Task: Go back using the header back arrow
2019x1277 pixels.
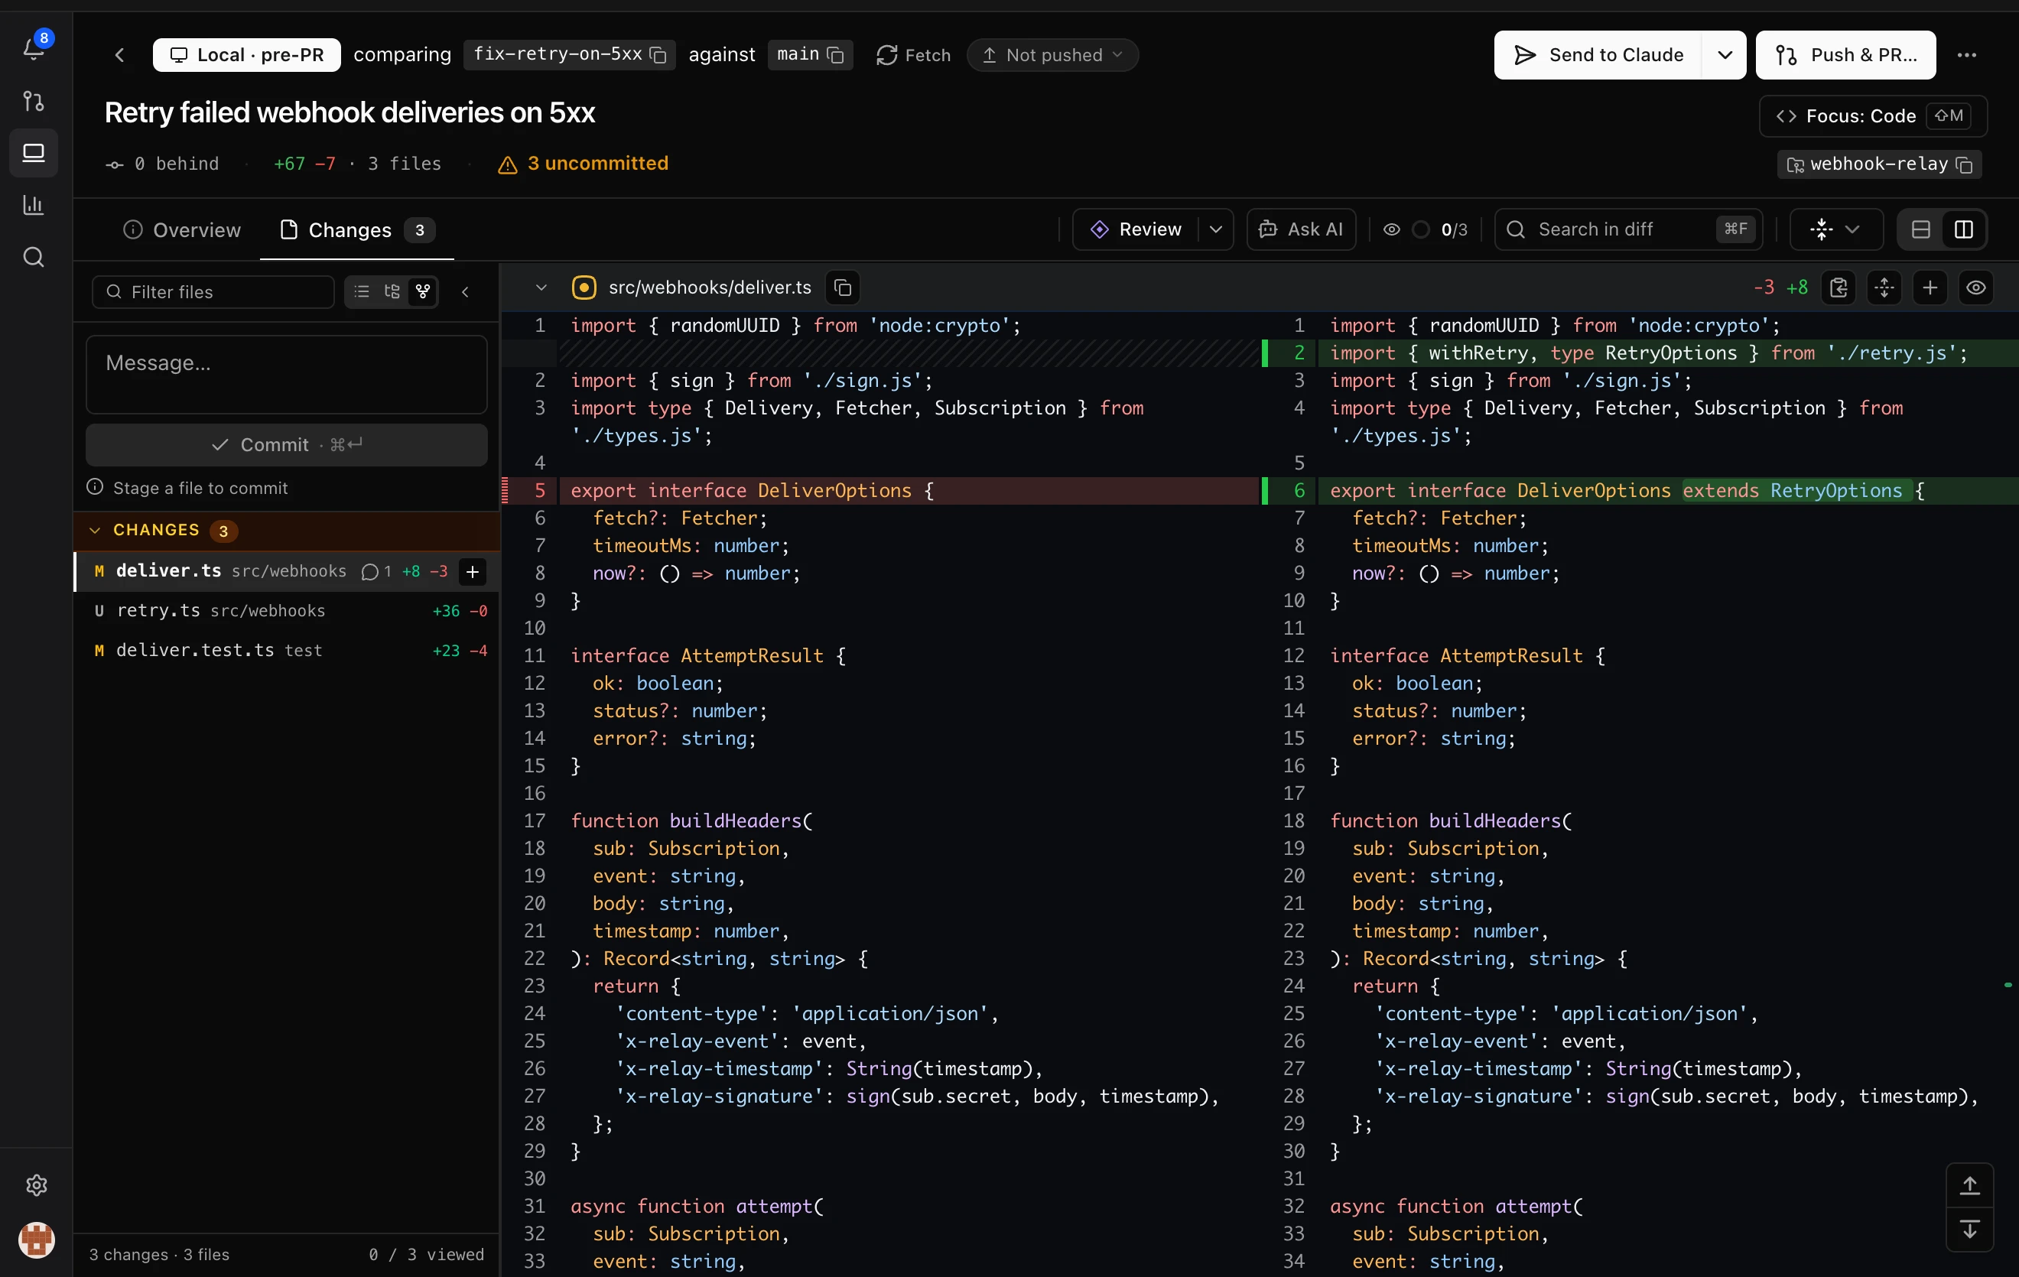Action: point(120,55)
